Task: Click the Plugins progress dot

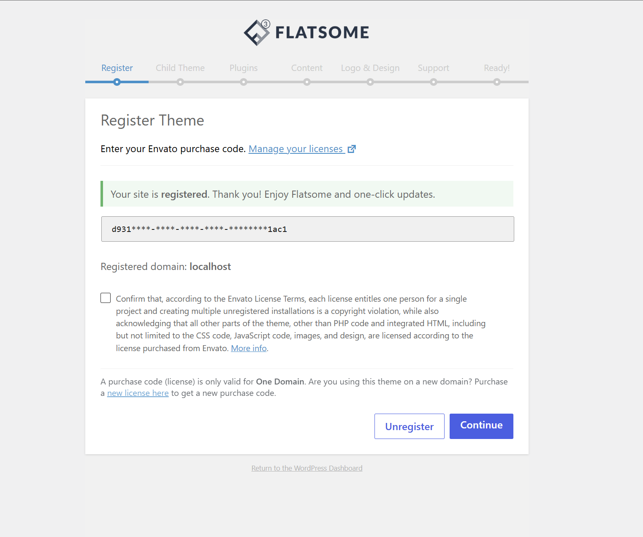Action: (x=244, y=82)
